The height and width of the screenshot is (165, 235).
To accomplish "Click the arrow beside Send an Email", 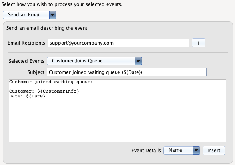I will pyautogui.click(x=53, y=15).
